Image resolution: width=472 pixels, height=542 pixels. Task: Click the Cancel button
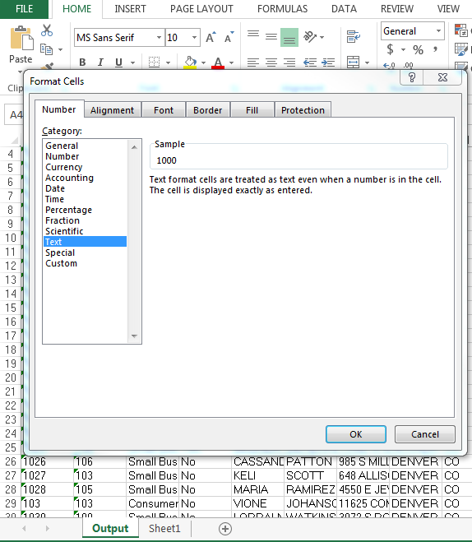[425, 434]
